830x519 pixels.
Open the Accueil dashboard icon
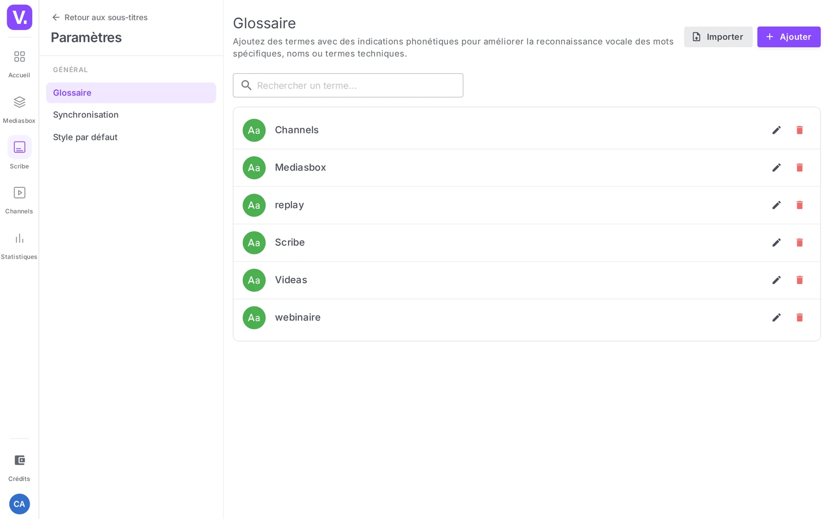coord(19,57)
